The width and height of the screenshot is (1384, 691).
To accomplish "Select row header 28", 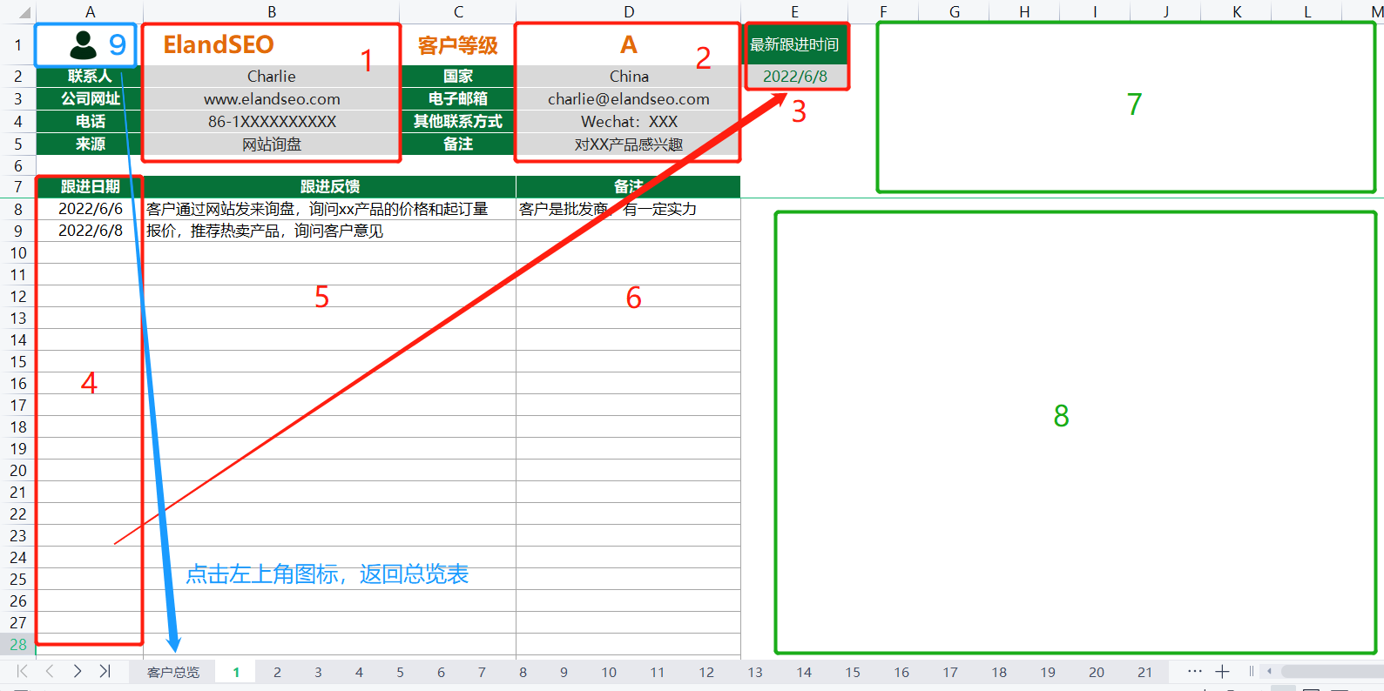I will (17, 644).
